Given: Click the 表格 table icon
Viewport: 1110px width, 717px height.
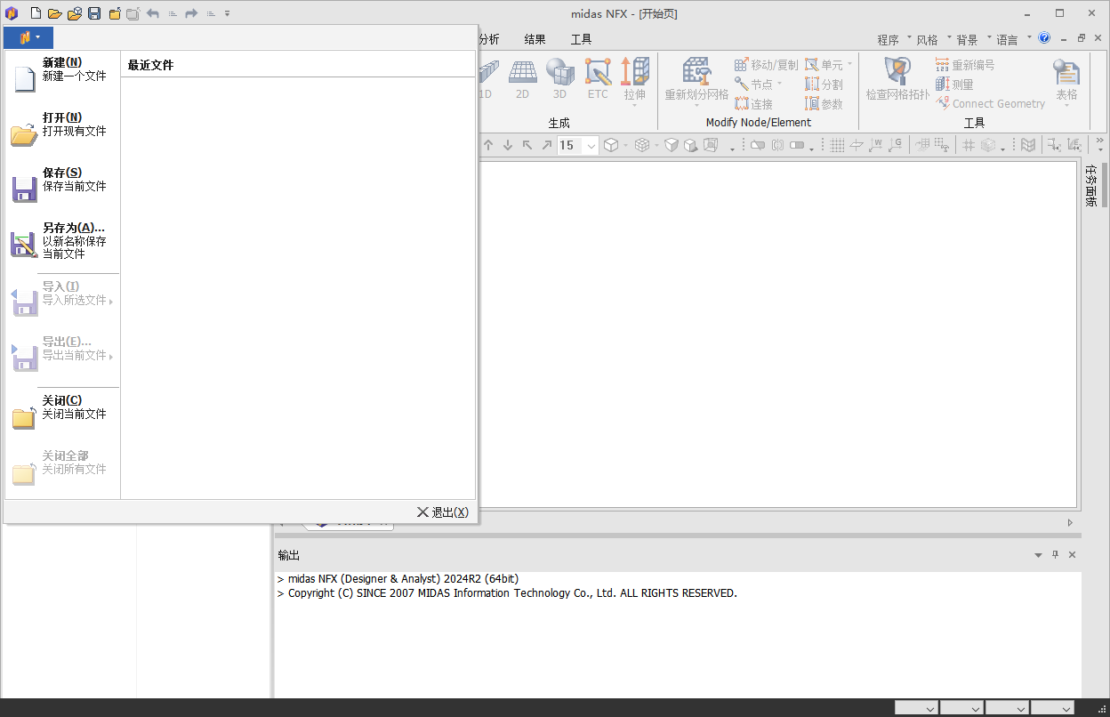Looking at the screenshot, I should 1066,82.
